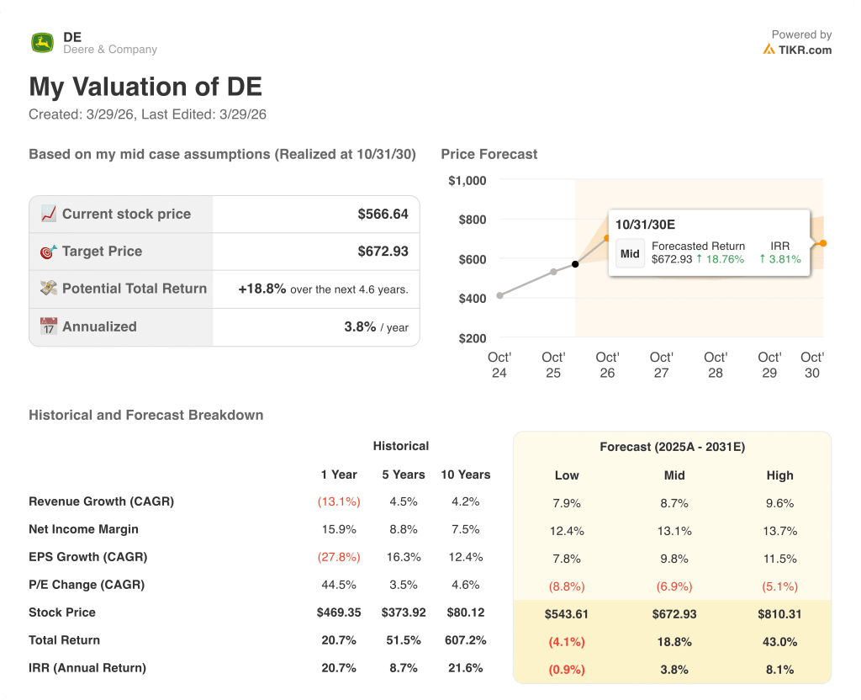Select the Mid badge in the forecast tooltip

[630, 252]
